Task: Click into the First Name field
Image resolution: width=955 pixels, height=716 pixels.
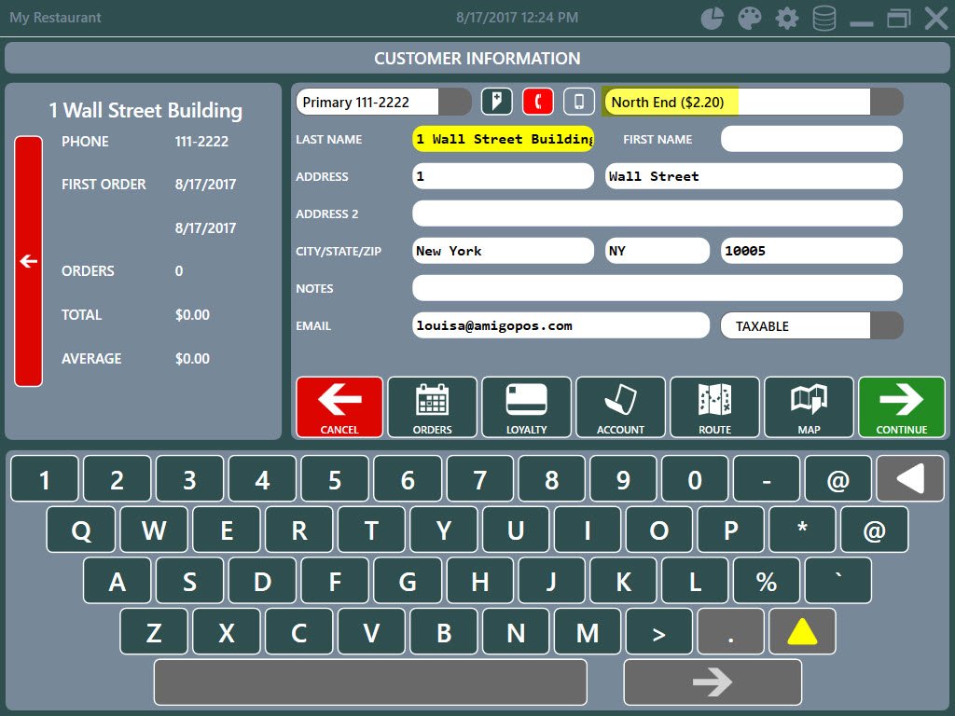Action: click(x=811, y=139)
